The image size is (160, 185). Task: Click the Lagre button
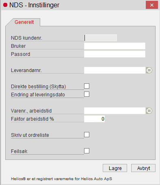click(115, 168)
